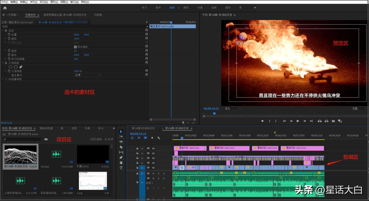Open the 混合模式 dropdown set to 正常

coord(87,75)
